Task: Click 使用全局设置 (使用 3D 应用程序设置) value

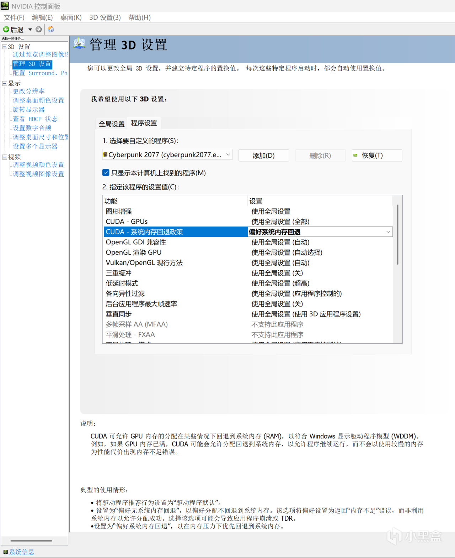Action: [x=306, y=314]
